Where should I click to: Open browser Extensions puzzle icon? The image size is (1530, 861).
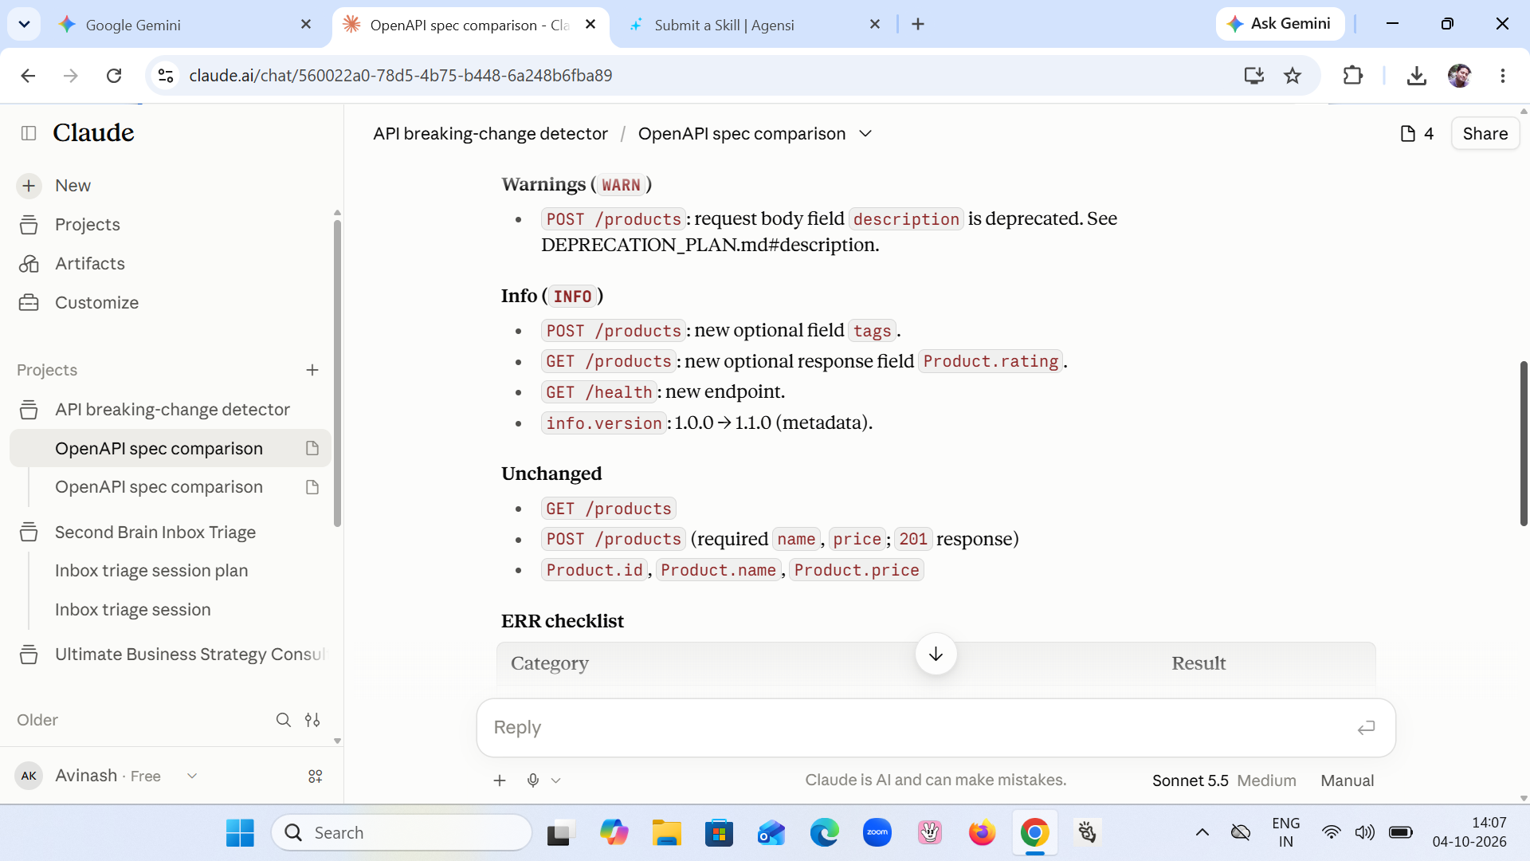pyautogui.click(x=1353, y=76)
